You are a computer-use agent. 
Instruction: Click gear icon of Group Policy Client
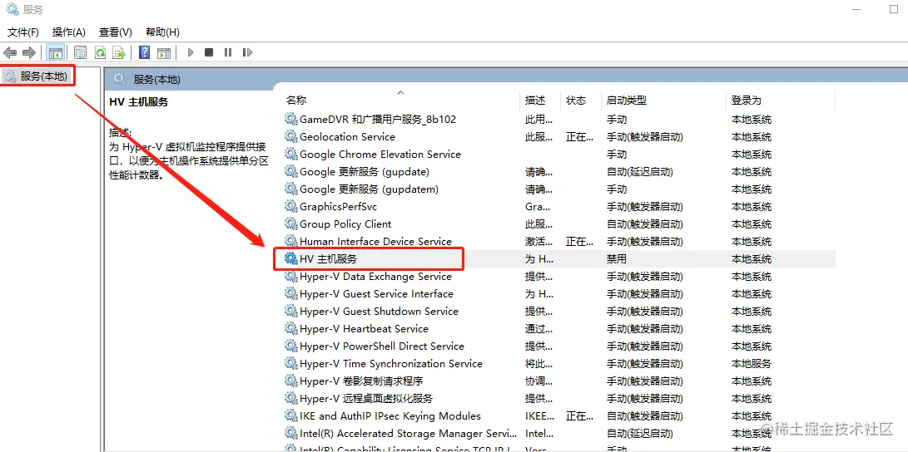(290, 224)
